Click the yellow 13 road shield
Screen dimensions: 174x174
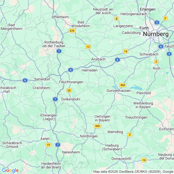(88, 47)
